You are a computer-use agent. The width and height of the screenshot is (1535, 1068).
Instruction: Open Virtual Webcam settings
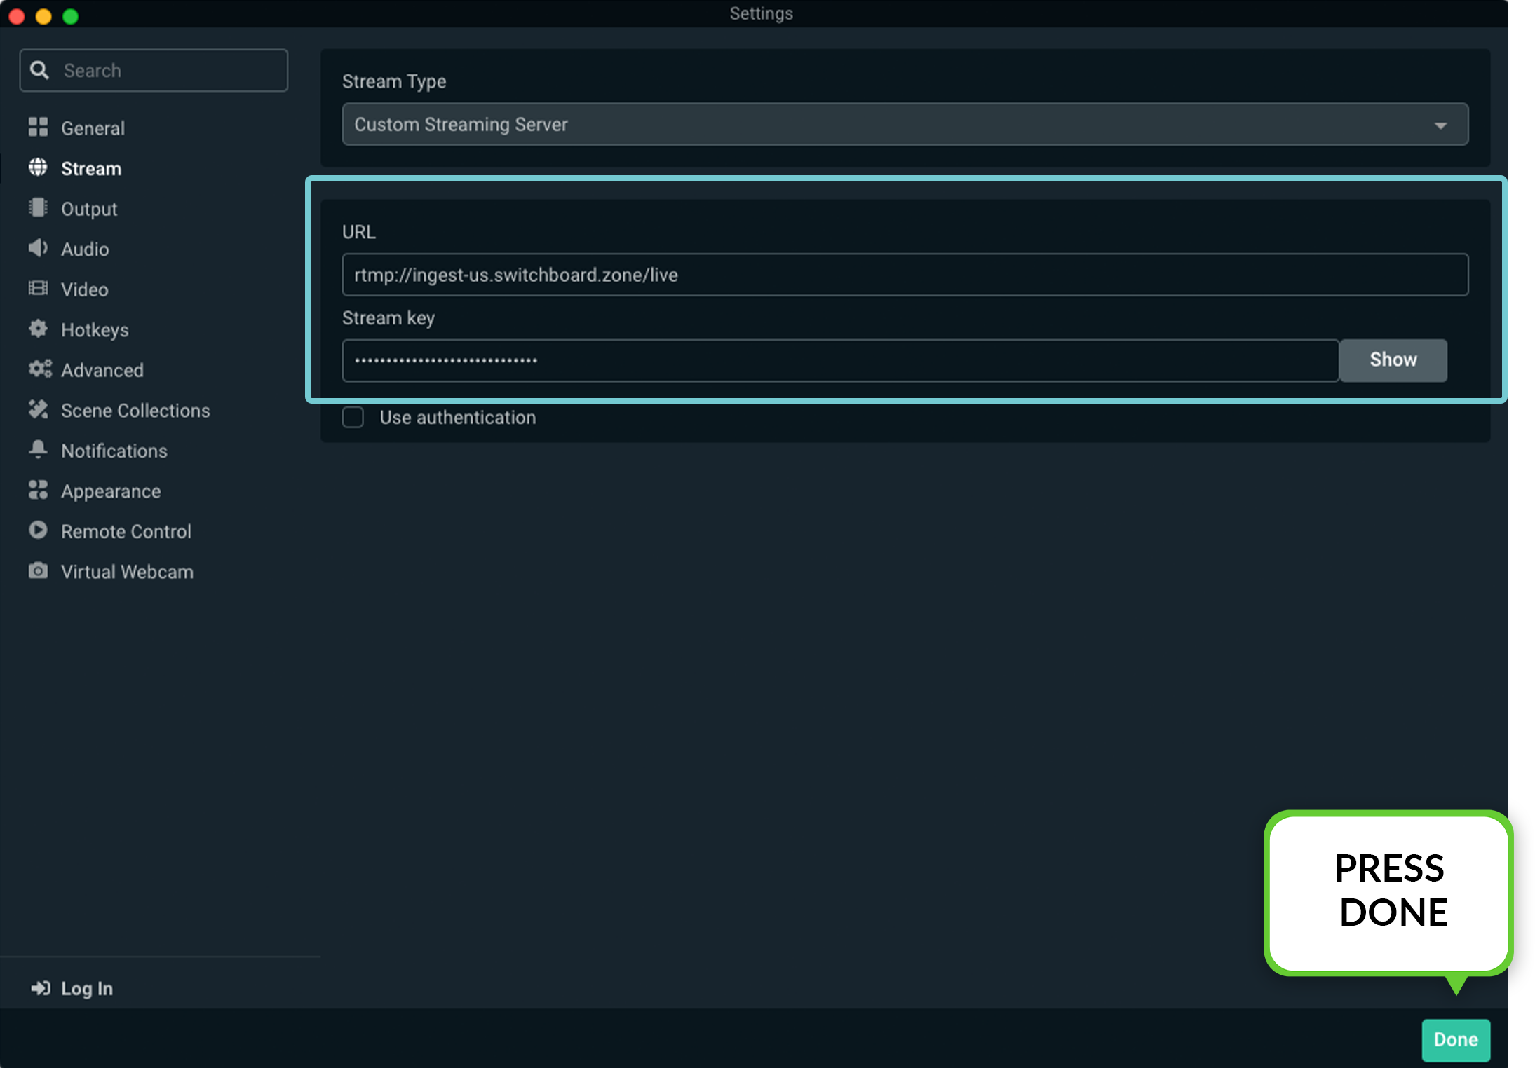(x=127, y=571)
